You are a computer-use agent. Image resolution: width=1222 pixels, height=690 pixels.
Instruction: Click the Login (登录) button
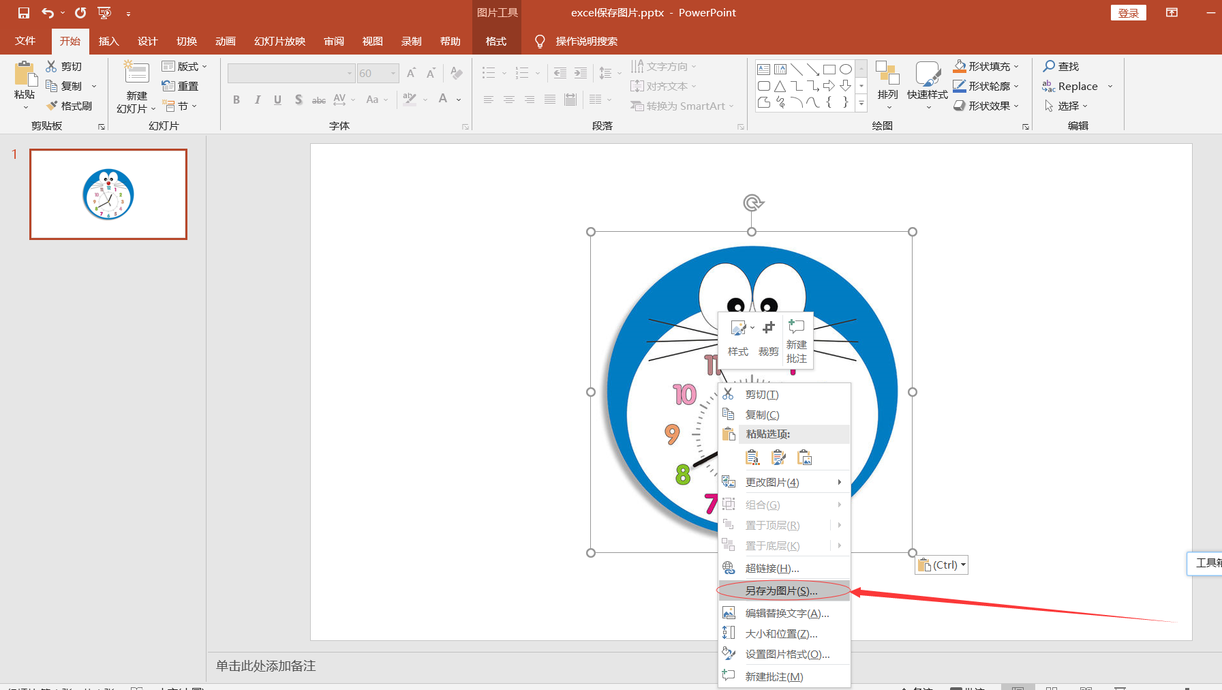[x=1128, y=13]
